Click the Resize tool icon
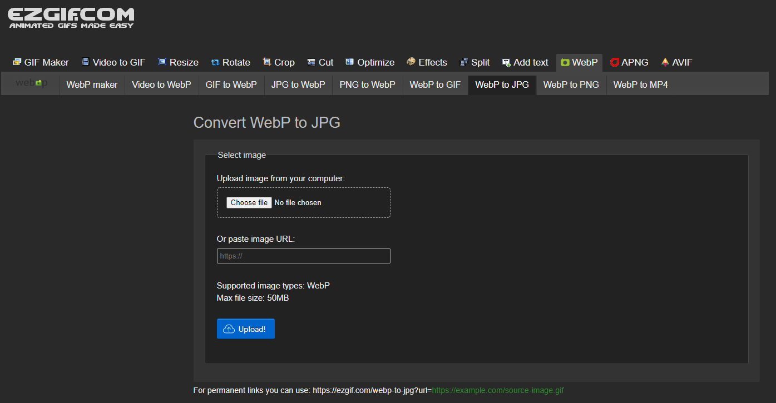 tap(162, 62)
